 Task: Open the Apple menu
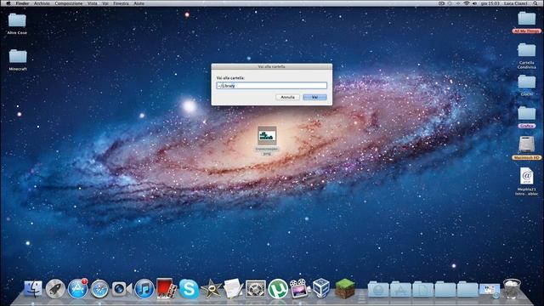[8, 3]
